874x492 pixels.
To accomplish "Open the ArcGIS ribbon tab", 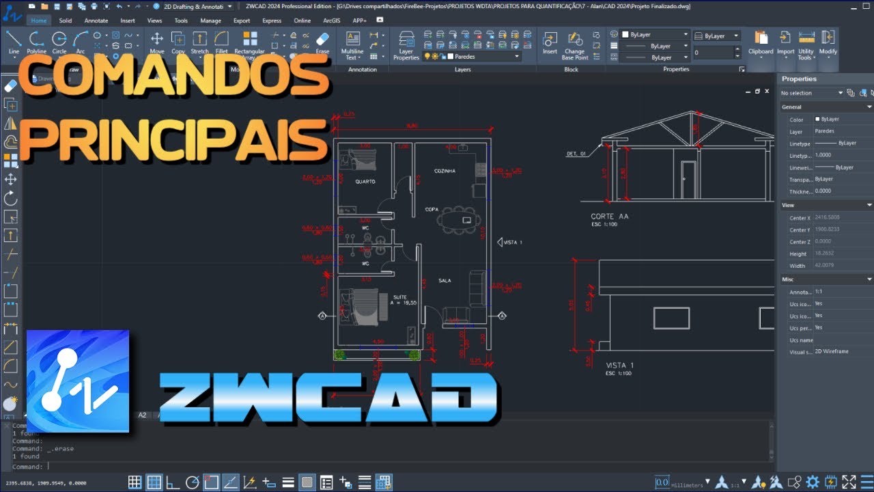I will pyautogui.click(x=332, y=20).
